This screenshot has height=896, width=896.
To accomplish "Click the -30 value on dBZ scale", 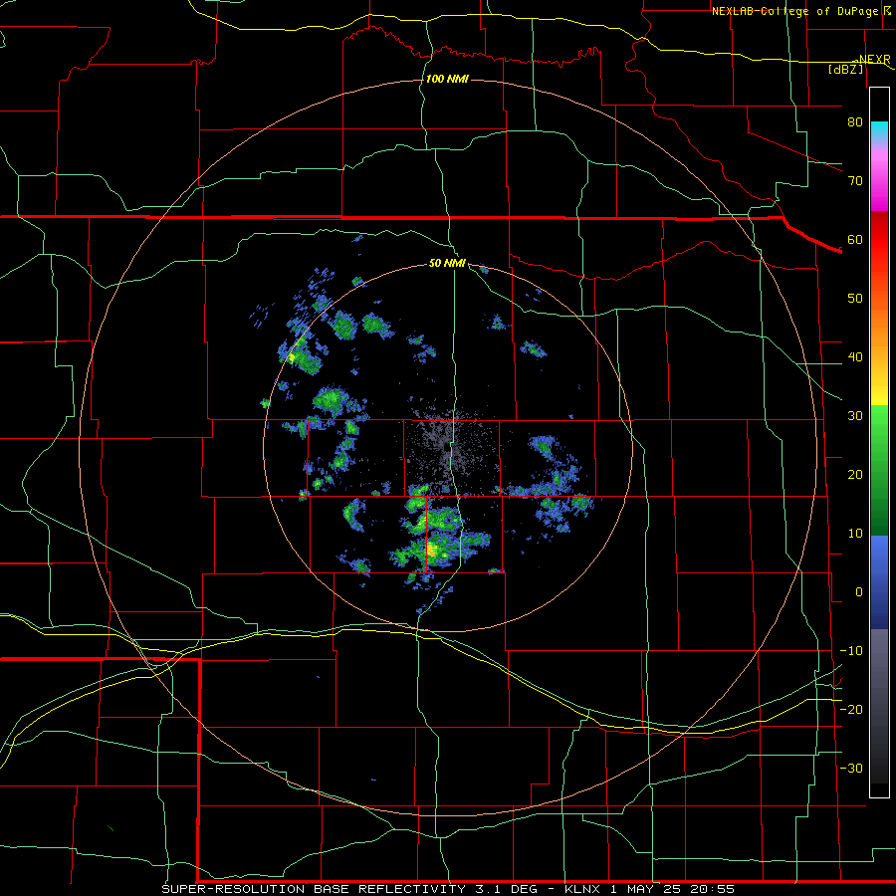I will click(851, 768).
